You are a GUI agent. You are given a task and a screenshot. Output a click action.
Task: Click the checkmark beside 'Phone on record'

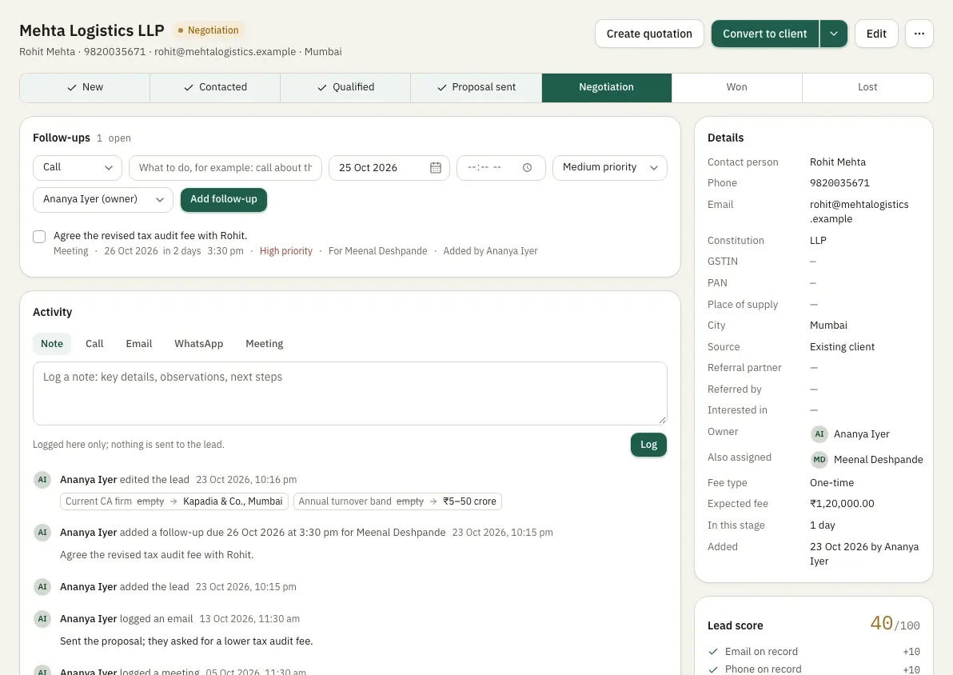click(713, 669)
